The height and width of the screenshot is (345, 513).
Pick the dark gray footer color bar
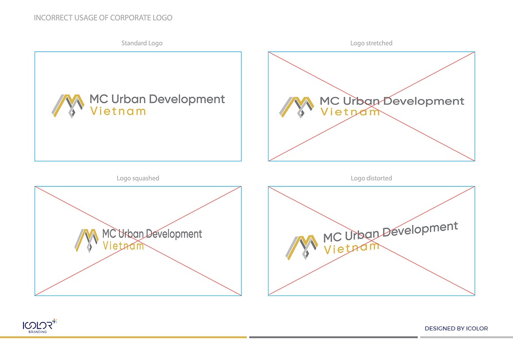333,337
